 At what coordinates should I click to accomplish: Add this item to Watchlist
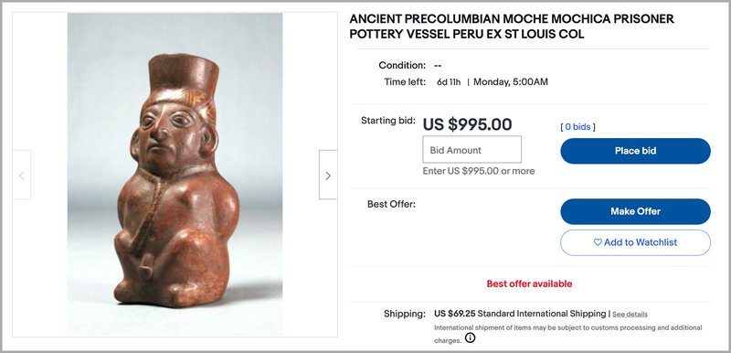pyautogui.click(x=635, y=242)
